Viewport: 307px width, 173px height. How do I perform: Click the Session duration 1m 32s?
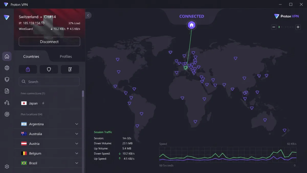[x=127, y=138]
